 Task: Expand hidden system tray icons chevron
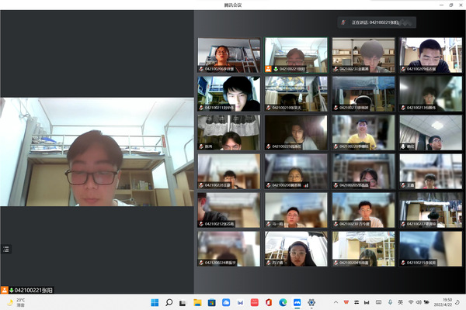click(x=336, y=301)
